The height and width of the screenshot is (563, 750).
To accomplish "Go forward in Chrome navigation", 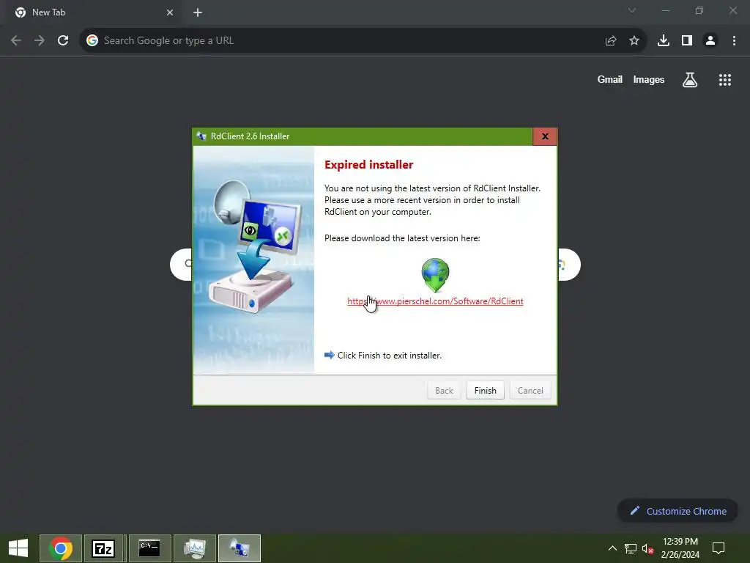I will pos(40,41).
